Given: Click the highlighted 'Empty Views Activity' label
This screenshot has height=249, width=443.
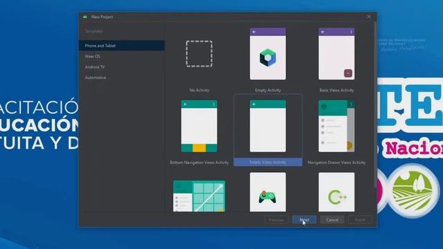Looking at the screenshot, I should (x=268, y=163).
